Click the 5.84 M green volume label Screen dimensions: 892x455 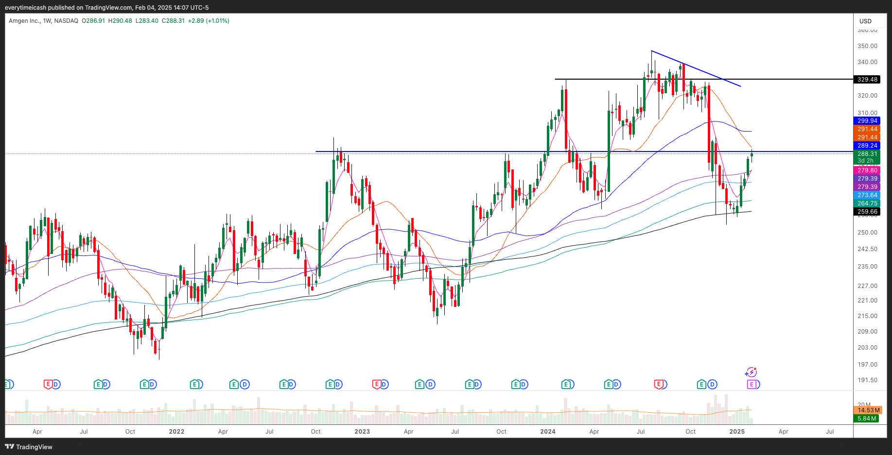tap(866, 418)
